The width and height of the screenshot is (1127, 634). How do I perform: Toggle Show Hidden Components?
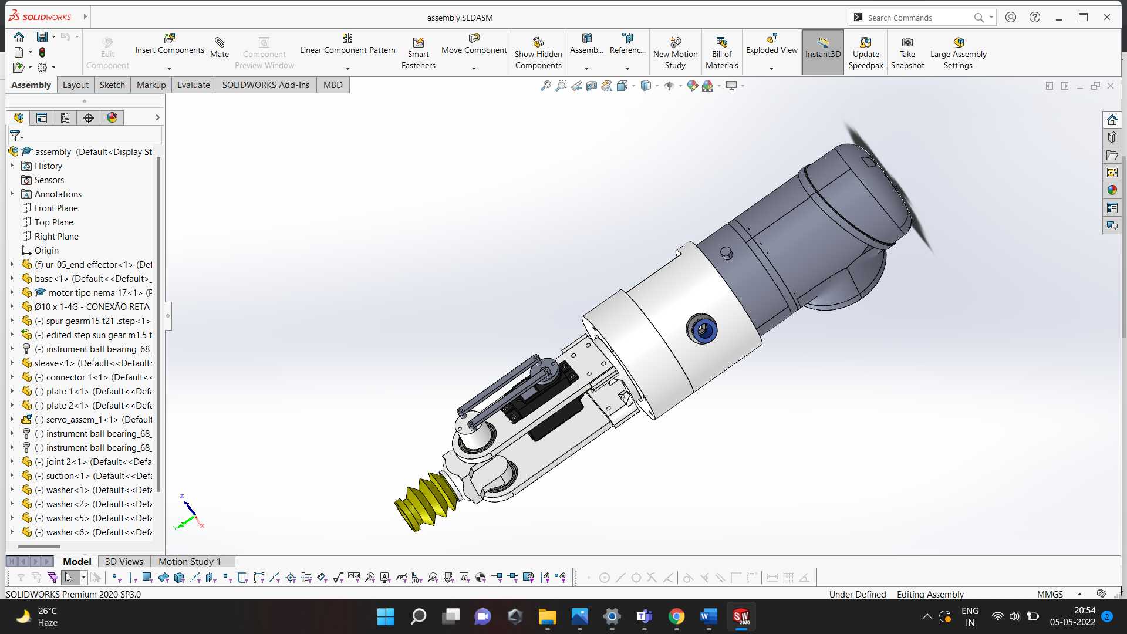(538, 53)
